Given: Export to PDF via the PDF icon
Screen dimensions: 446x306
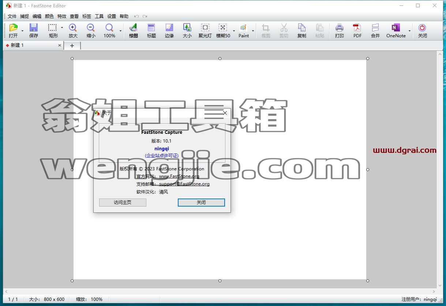Looking at the screenshot, I should point(357,28).
